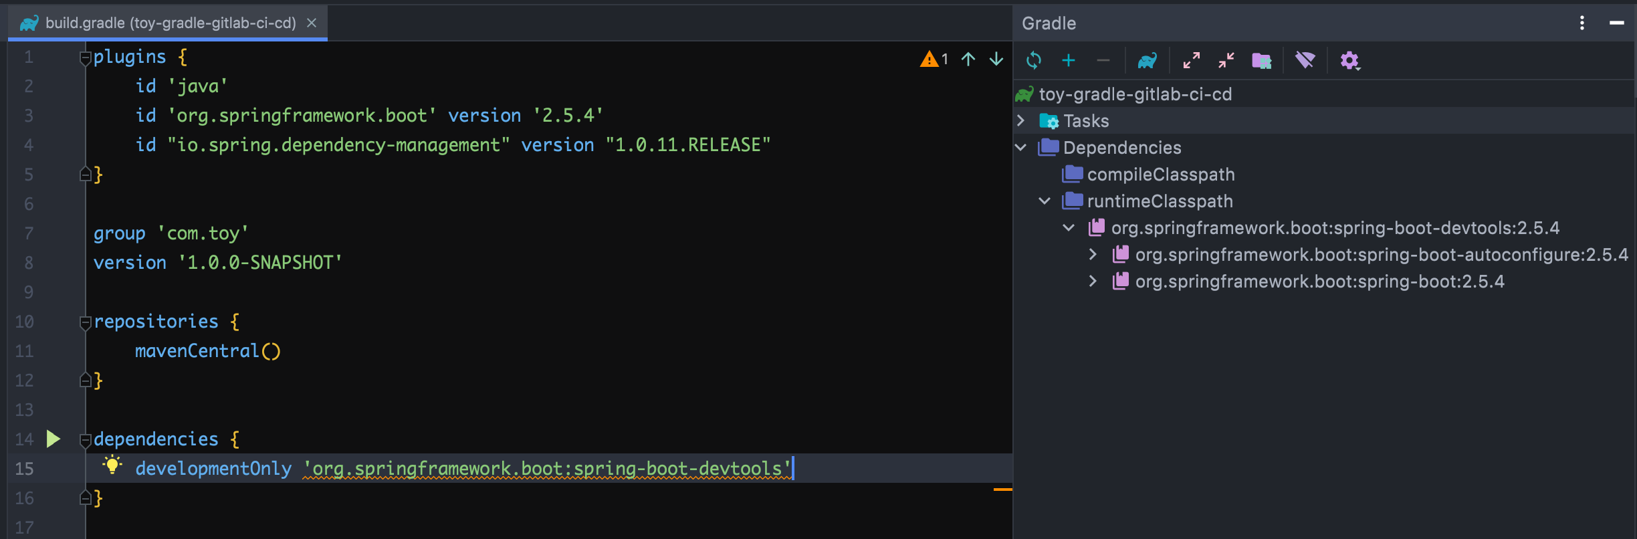The image size is (1637, 539).
Task: Select the Dependencies folder row
Action: [x=1324, y=147]
